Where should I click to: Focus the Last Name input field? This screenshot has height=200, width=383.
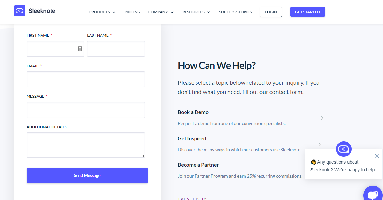click(116, 49)
